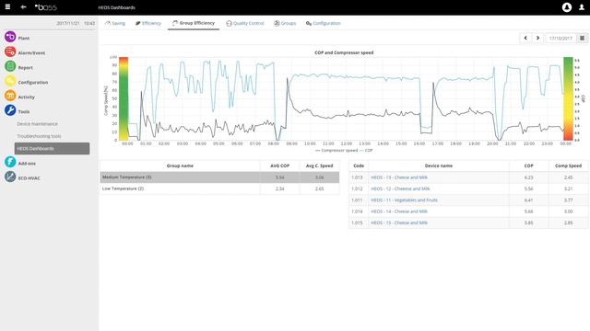590x331 pixels.
Task: Select the Group Efficiency tab
Action: [194, 23]
